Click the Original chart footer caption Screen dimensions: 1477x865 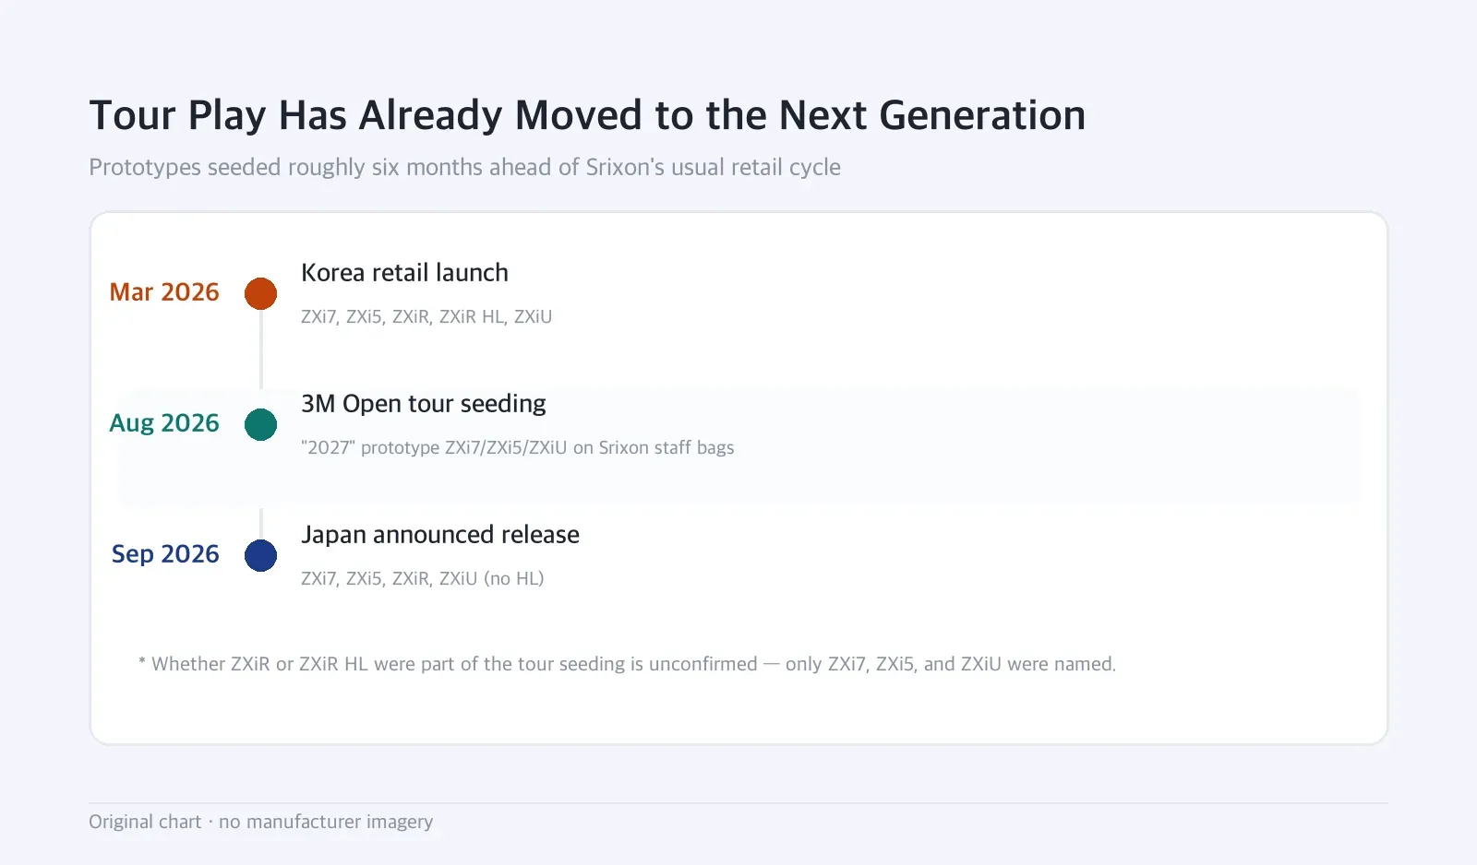pos(261,822)
